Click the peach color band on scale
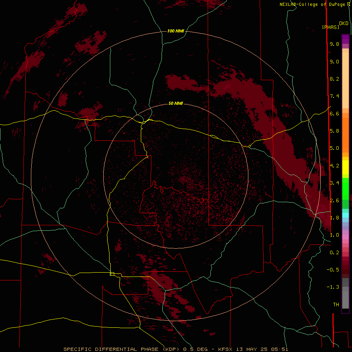The width and height of the screenshot is (352, 352). point(345,80)
